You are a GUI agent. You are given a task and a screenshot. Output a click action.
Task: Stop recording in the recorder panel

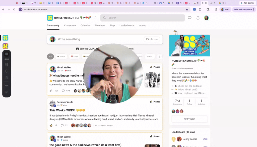(x=7, y=54)
